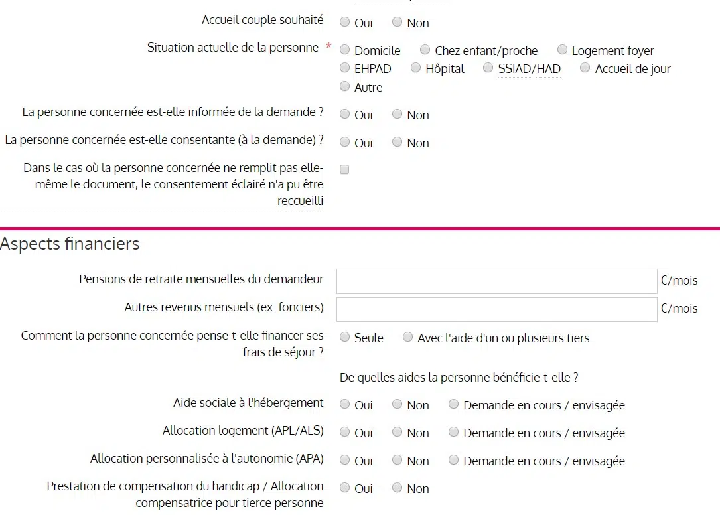The height and width of the screenshot is (515, 720).
Task: Select Oui for Accueil couple souhaité
Action: point(345,22)
